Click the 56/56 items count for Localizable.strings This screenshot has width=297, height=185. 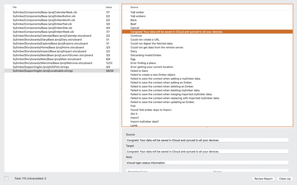110,71
